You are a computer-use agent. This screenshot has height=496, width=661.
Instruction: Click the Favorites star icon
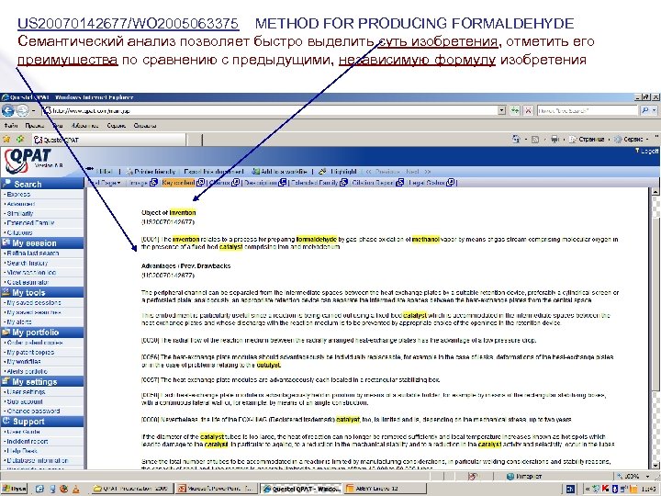(x=6, y=140)
